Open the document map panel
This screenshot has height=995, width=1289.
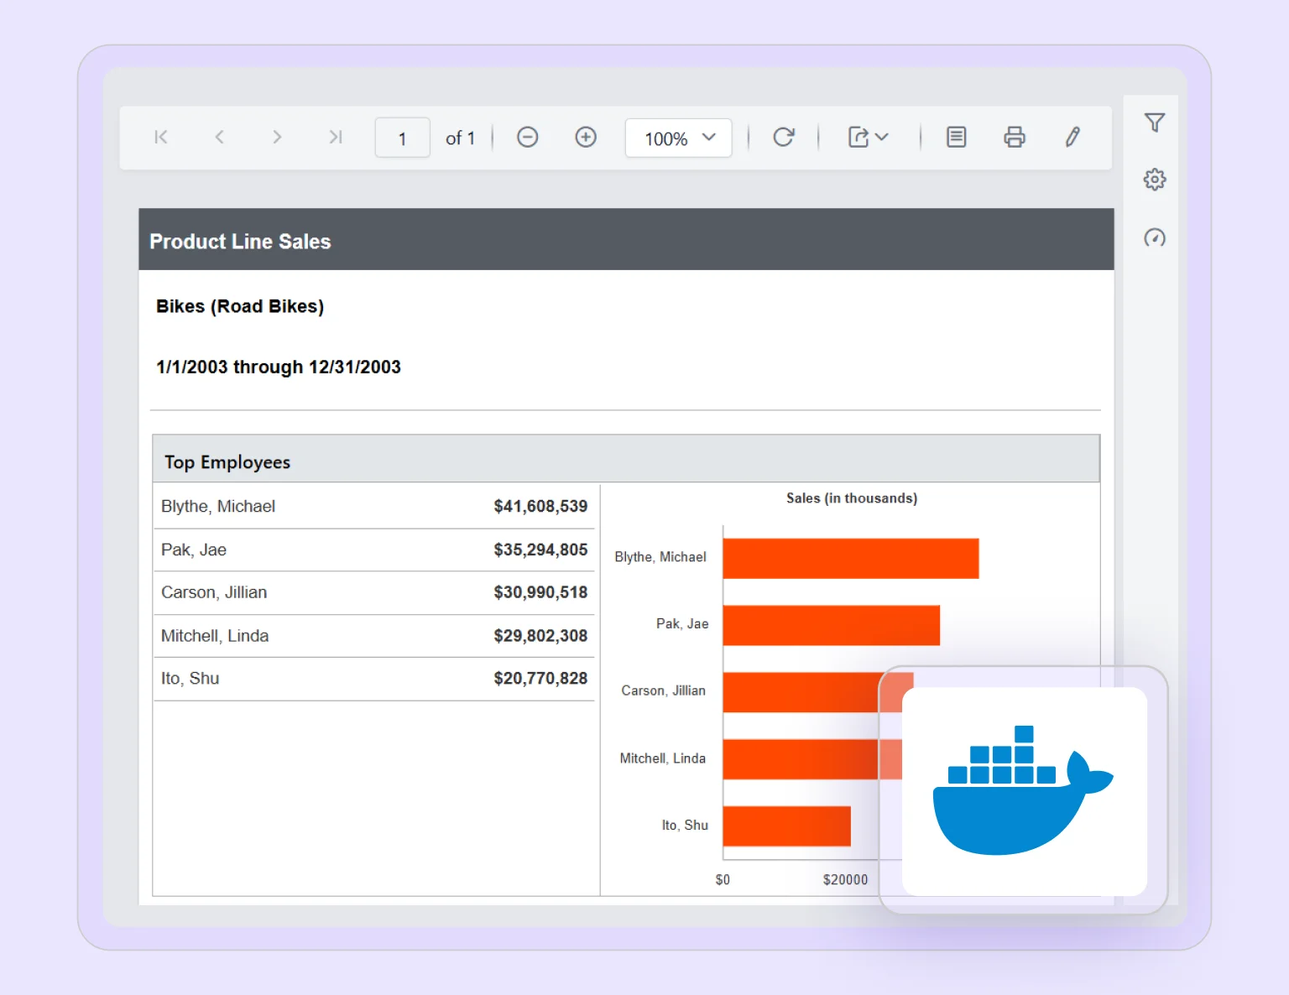tap(956, 137)
